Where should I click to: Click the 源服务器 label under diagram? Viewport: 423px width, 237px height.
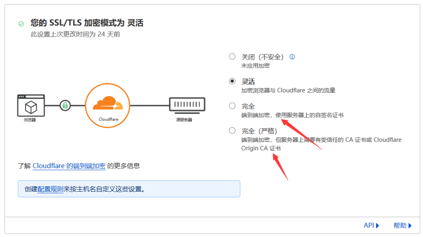(x=184, y=120)
